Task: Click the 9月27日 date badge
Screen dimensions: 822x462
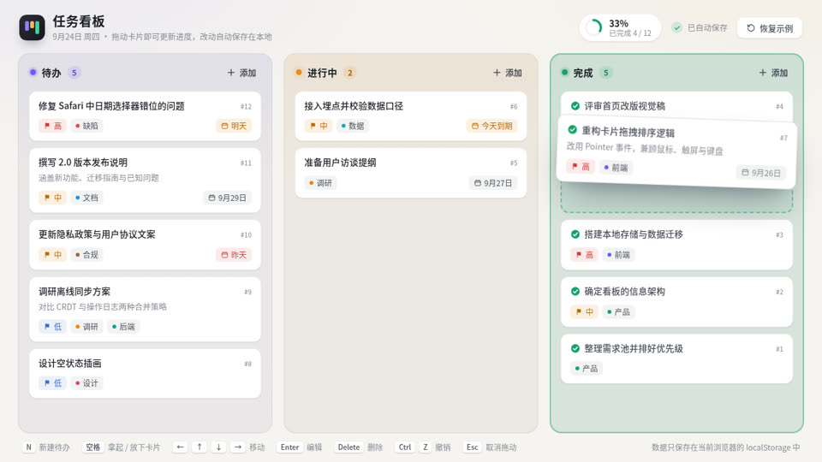Action: coord(493,183)
